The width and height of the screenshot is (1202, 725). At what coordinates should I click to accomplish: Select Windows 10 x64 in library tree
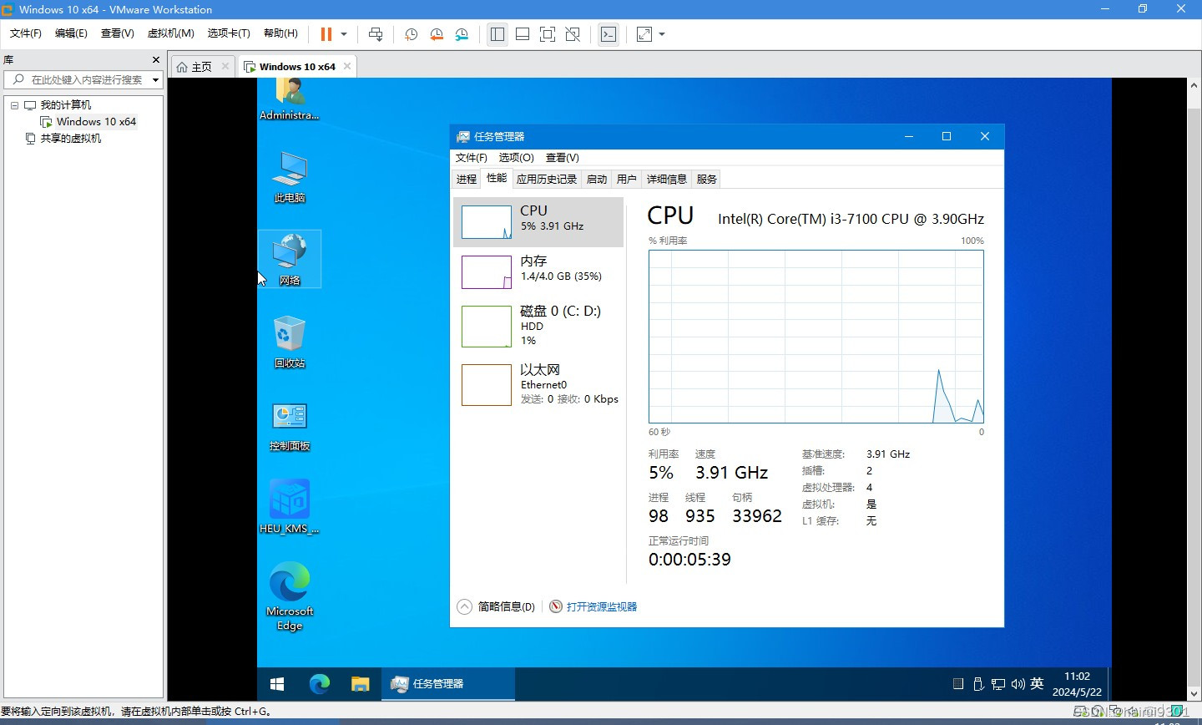[x=88, y=122]
